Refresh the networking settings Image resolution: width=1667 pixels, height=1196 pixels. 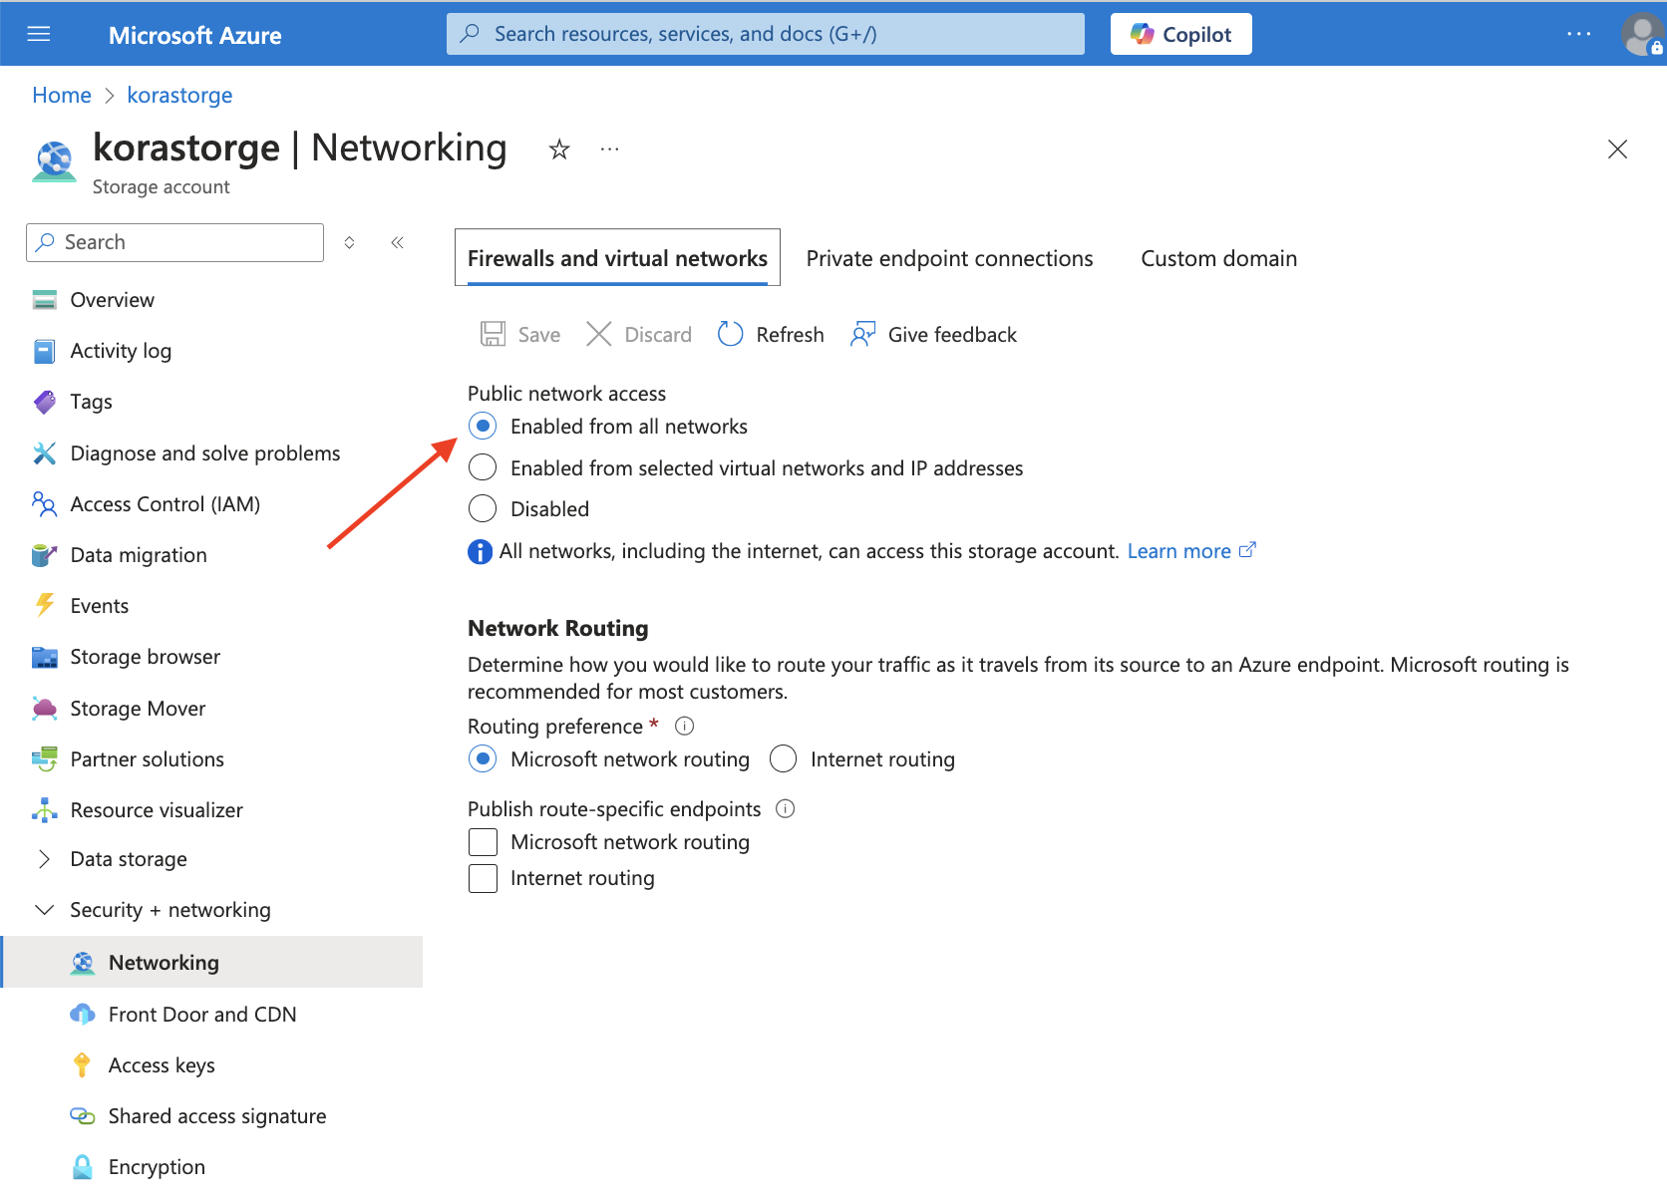pyautogui.click(x=771, y=334)
